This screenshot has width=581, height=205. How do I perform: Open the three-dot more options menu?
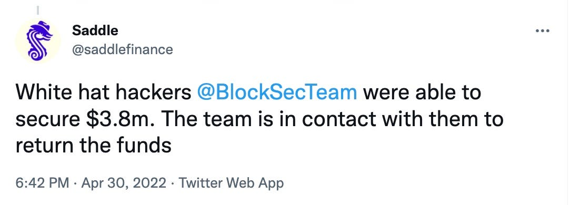(x=543, y=30)
